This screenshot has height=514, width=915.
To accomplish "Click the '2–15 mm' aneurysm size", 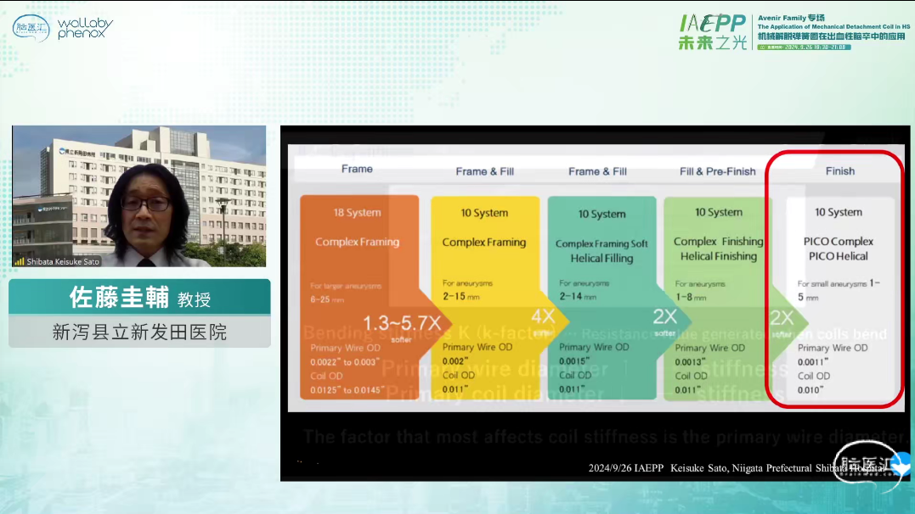I will 461,297.
